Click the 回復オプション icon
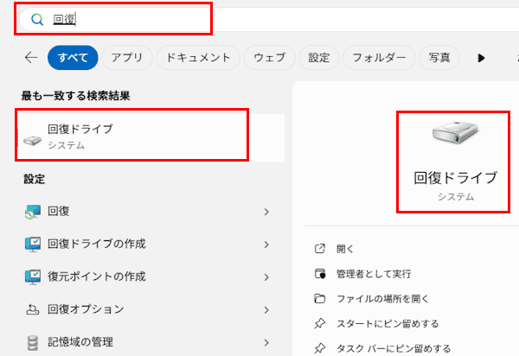This screenshot has width=519, height=356. 33,309
